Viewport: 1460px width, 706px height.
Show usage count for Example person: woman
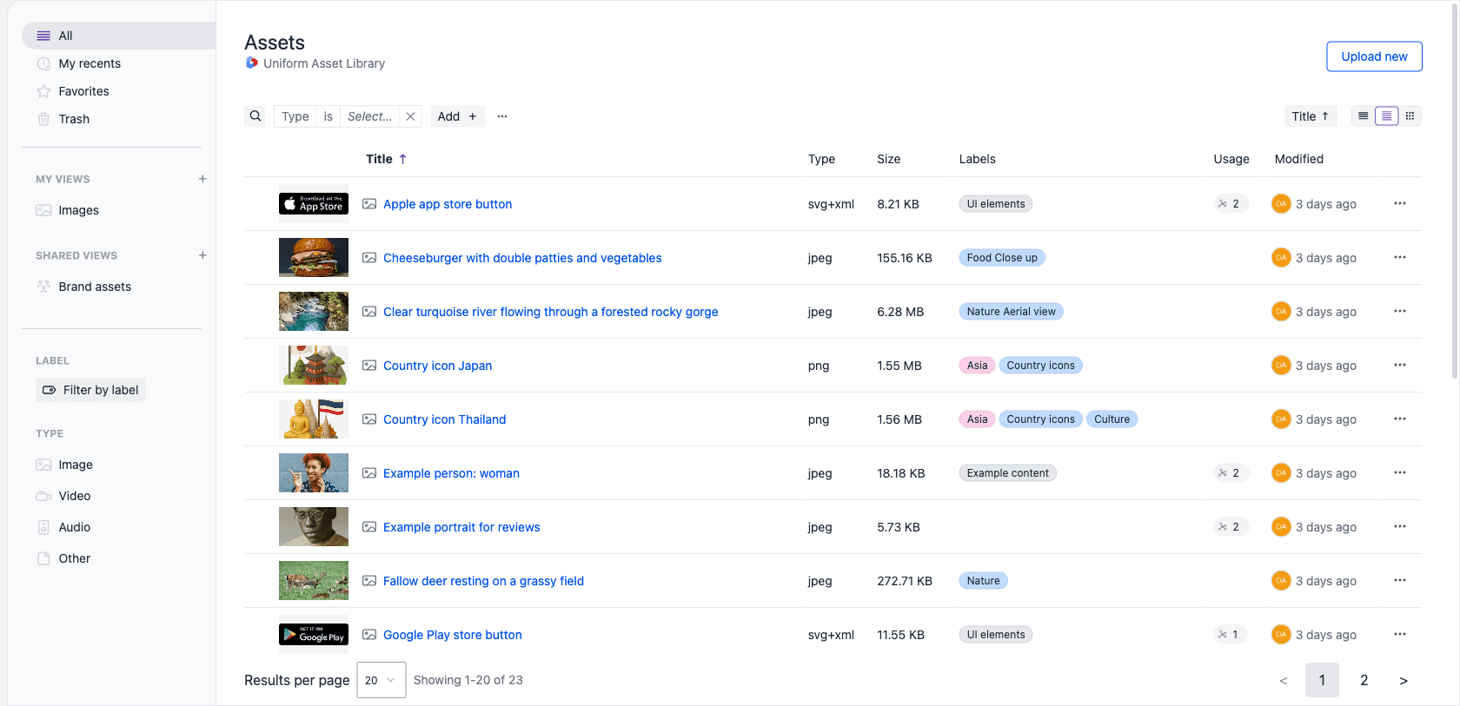(1231, 473)
